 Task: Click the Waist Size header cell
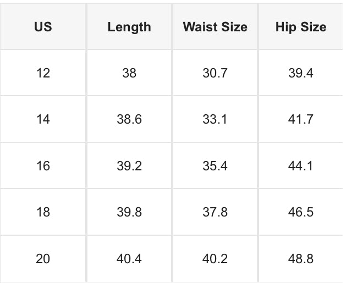tap(215, 27)
